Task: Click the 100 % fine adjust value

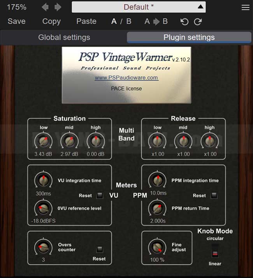Action: pos(157,260)
